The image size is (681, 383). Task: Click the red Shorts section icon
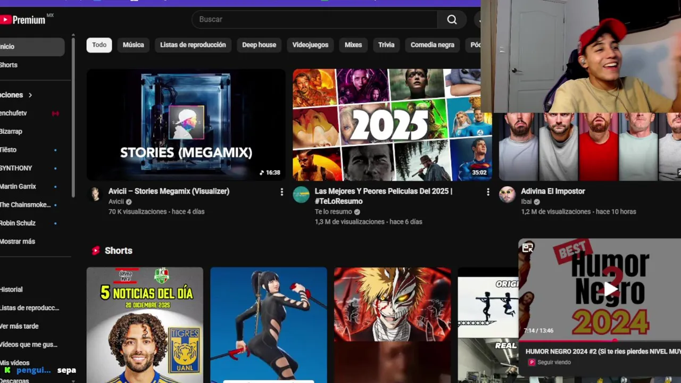click(x=96, y=251)
